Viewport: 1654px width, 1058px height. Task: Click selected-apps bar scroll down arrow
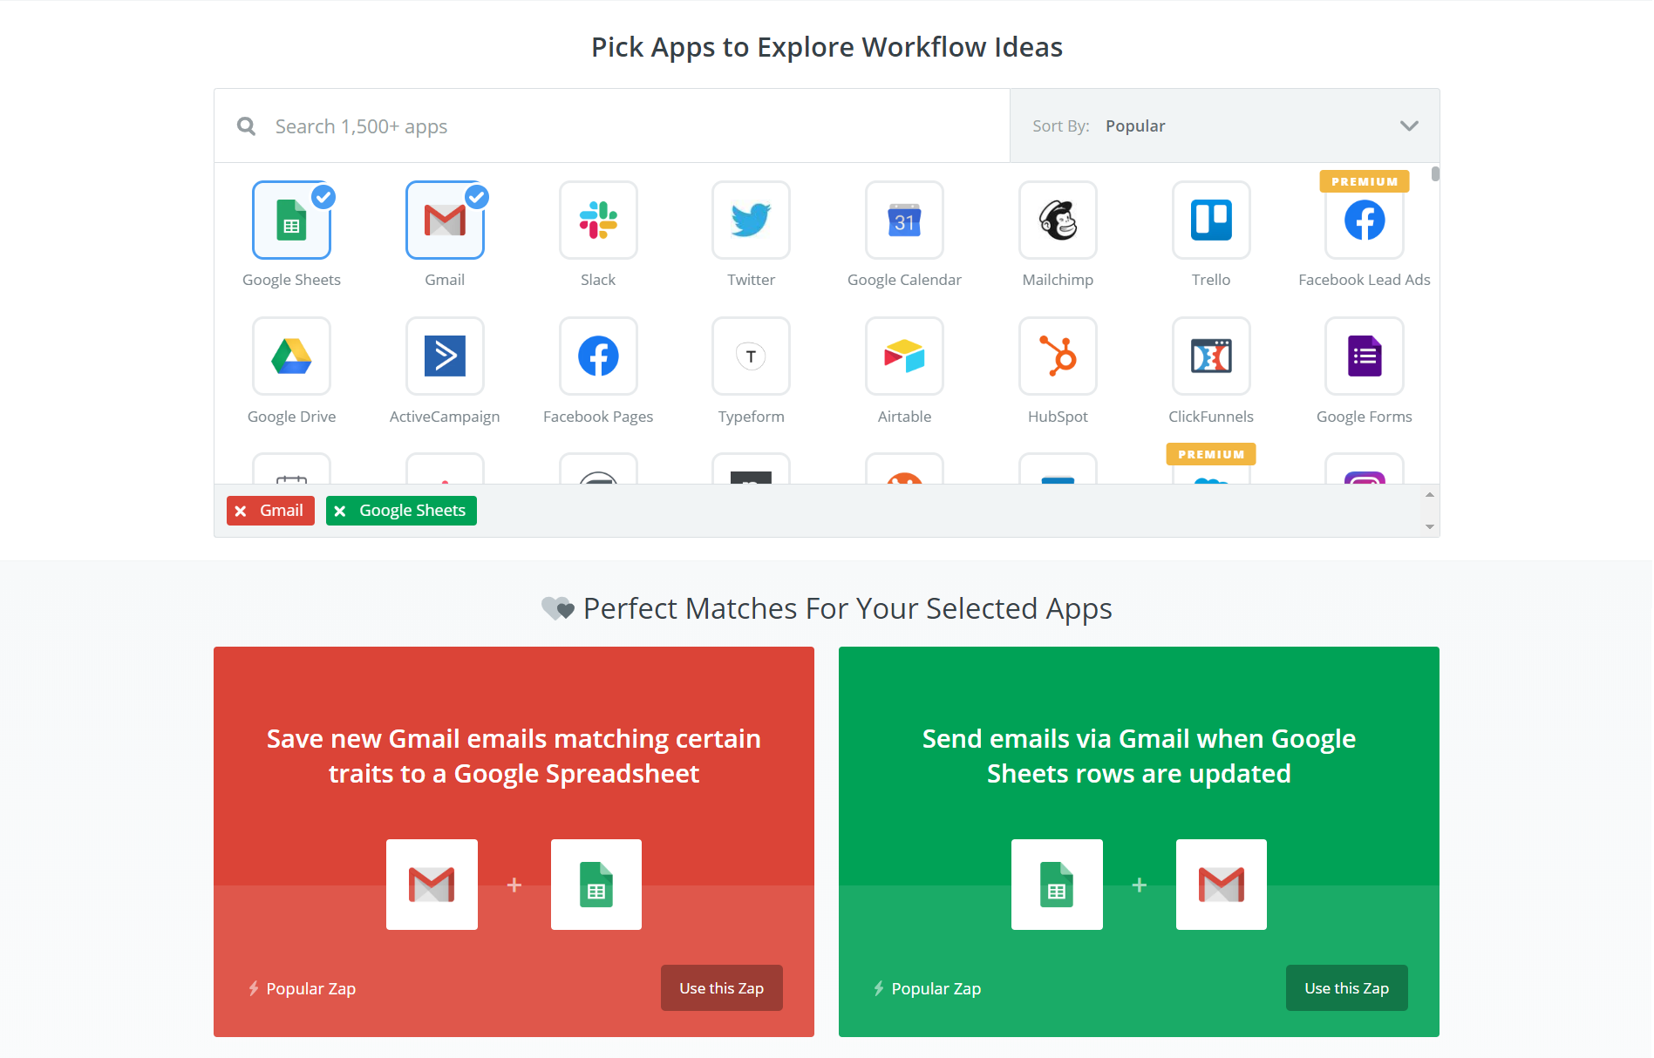[x=1430, y=526]
